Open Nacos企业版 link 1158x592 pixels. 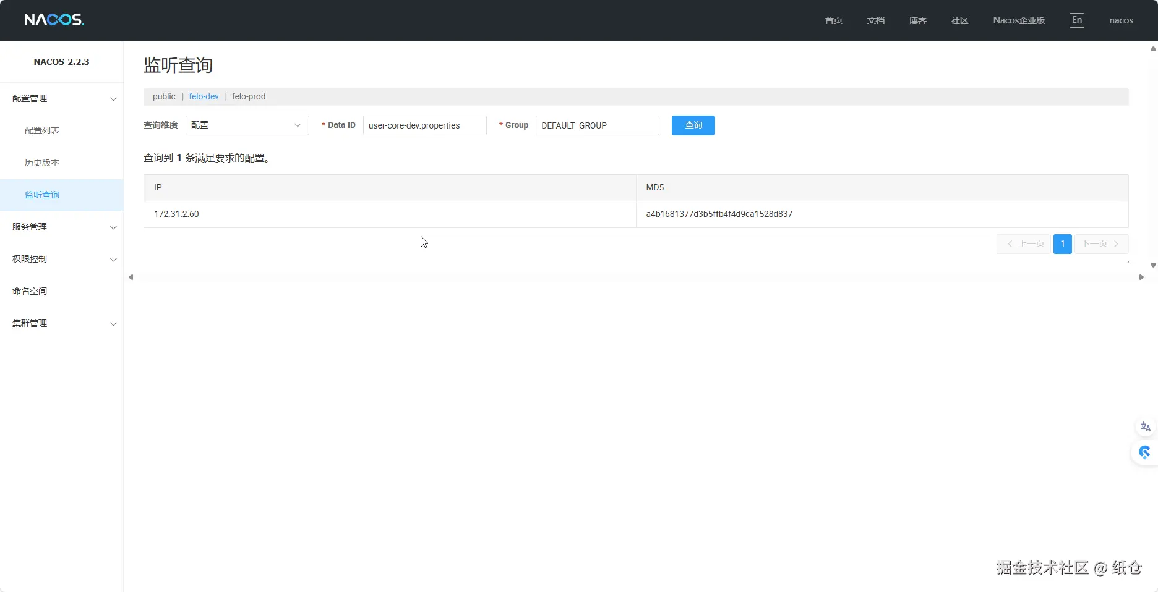1019,20
